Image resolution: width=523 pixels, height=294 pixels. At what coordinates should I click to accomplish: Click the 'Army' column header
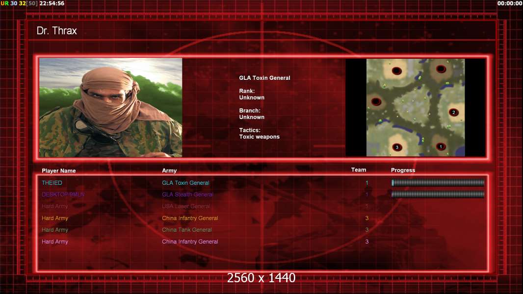[x=169, y=171]
